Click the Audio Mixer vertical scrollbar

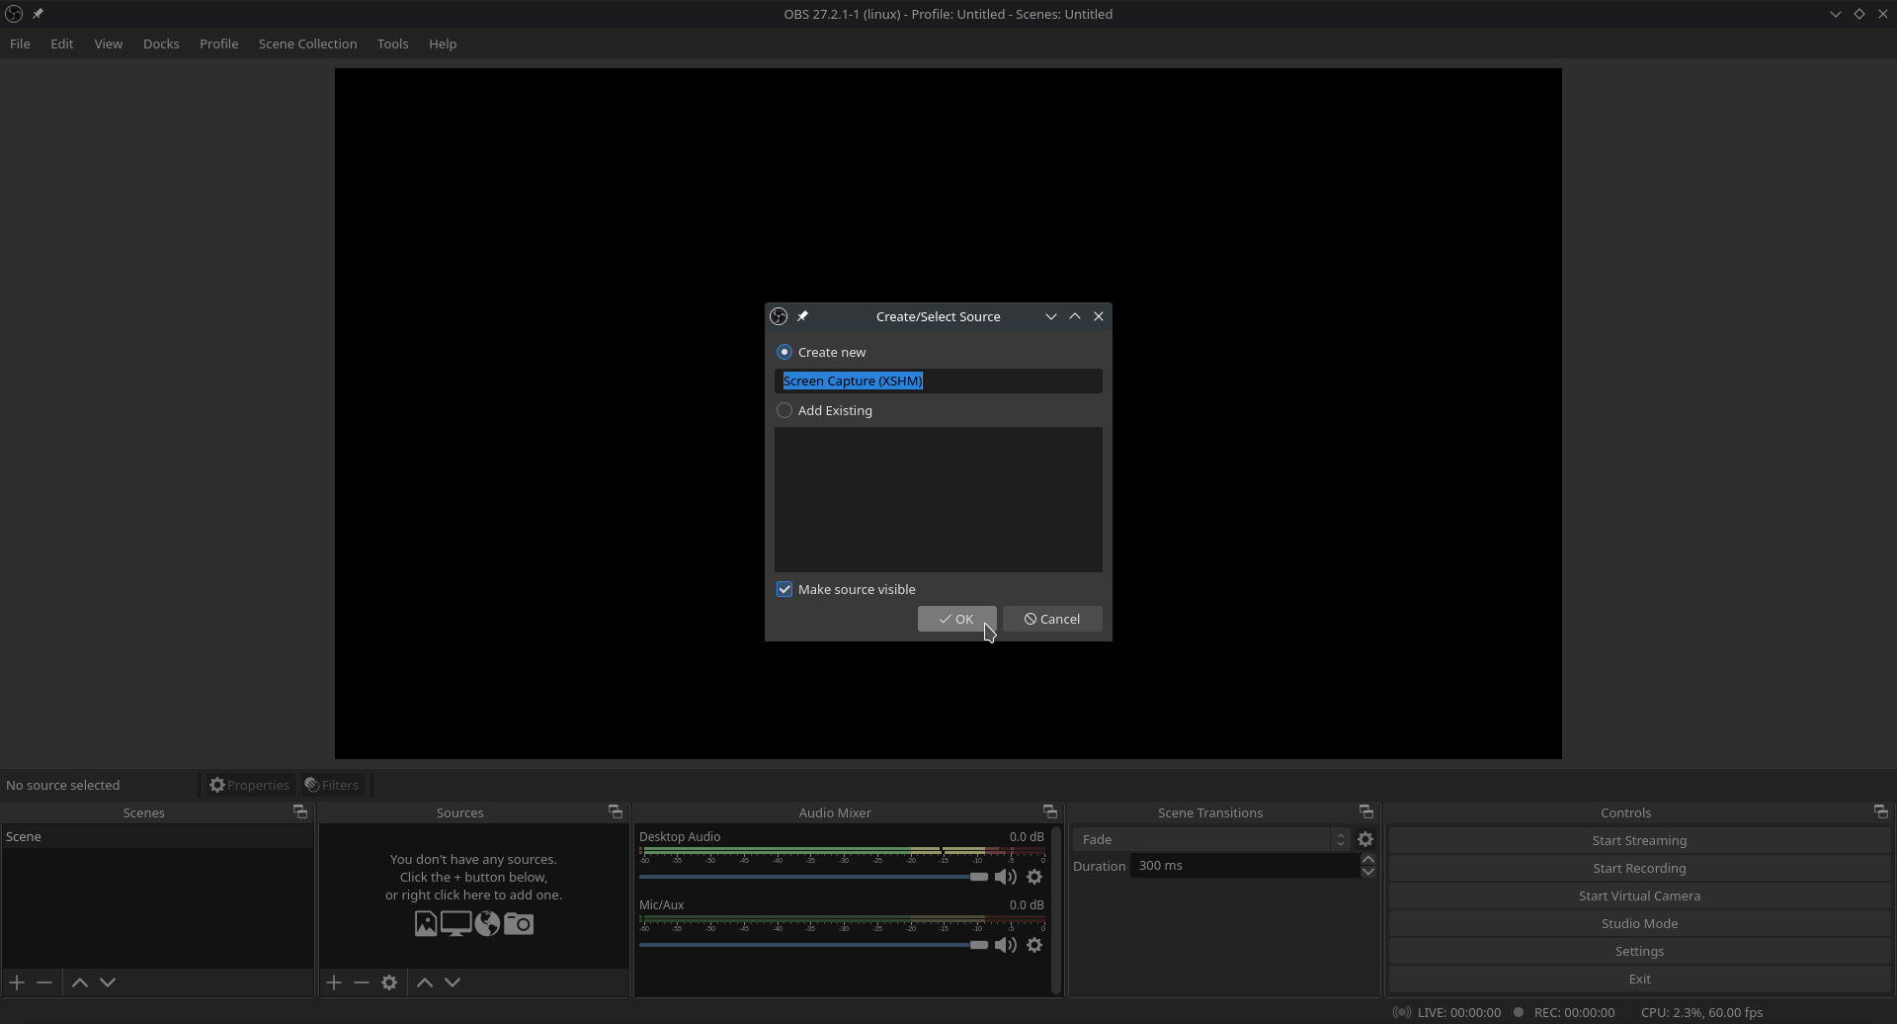pyautogui.click(x=1056, y=909)
